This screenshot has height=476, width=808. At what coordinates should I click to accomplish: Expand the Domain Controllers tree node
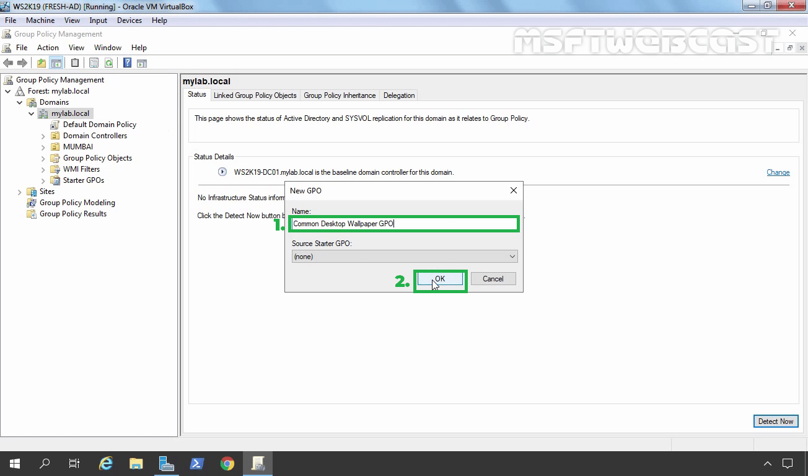pyautogui.click(x=43, y=135)
